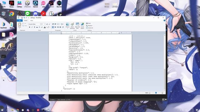200x112 pixels.
Task: Toggle Bold formatting
Action: point(30,27)
